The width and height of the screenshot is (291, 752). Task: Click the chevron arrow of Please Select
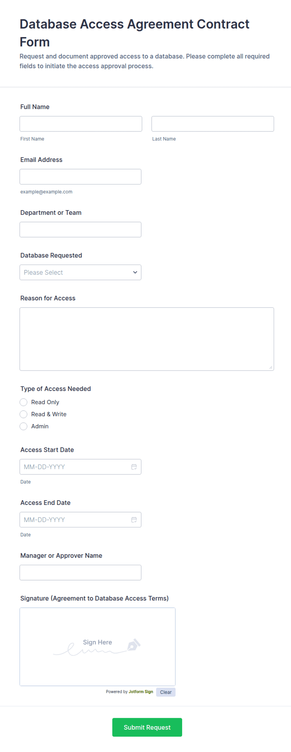(x=135, y=272)
